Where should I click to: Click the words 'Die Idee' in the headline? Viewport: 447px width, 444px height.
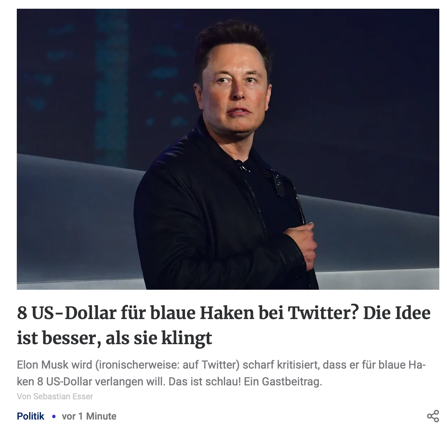397,312
